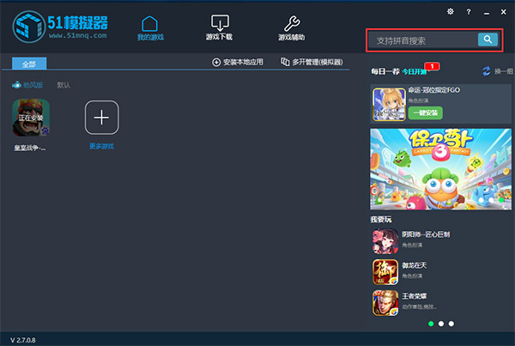Open the 保卫萝卜3 banner

click(x=441, y=169)
